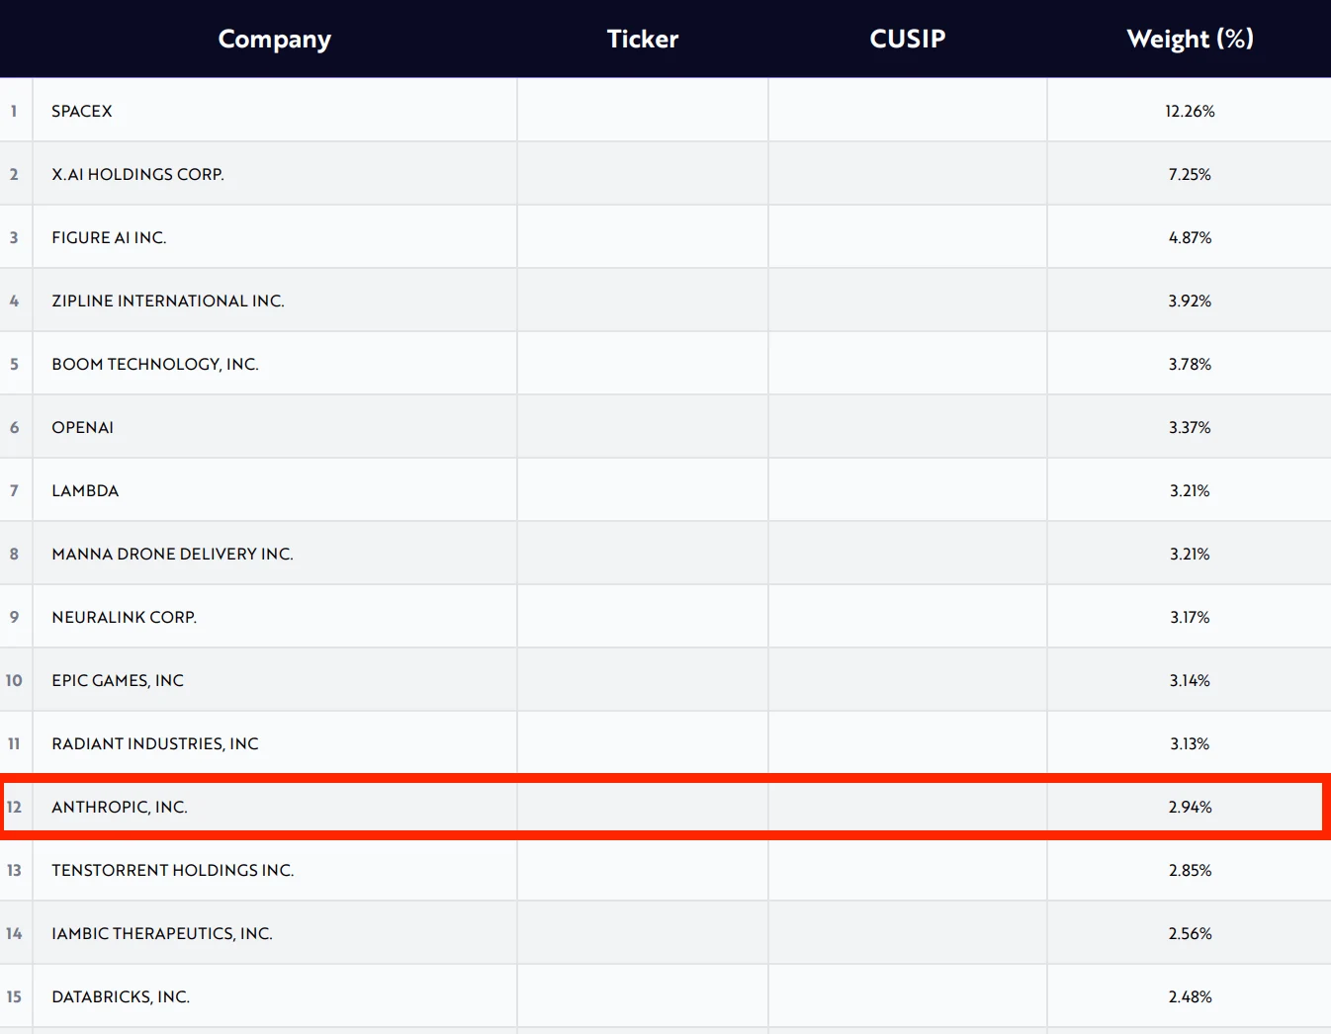The width and height of the screenshot is (1331, 1034).
Task: Click the Ticker column header
Action: tap(642, 39)
